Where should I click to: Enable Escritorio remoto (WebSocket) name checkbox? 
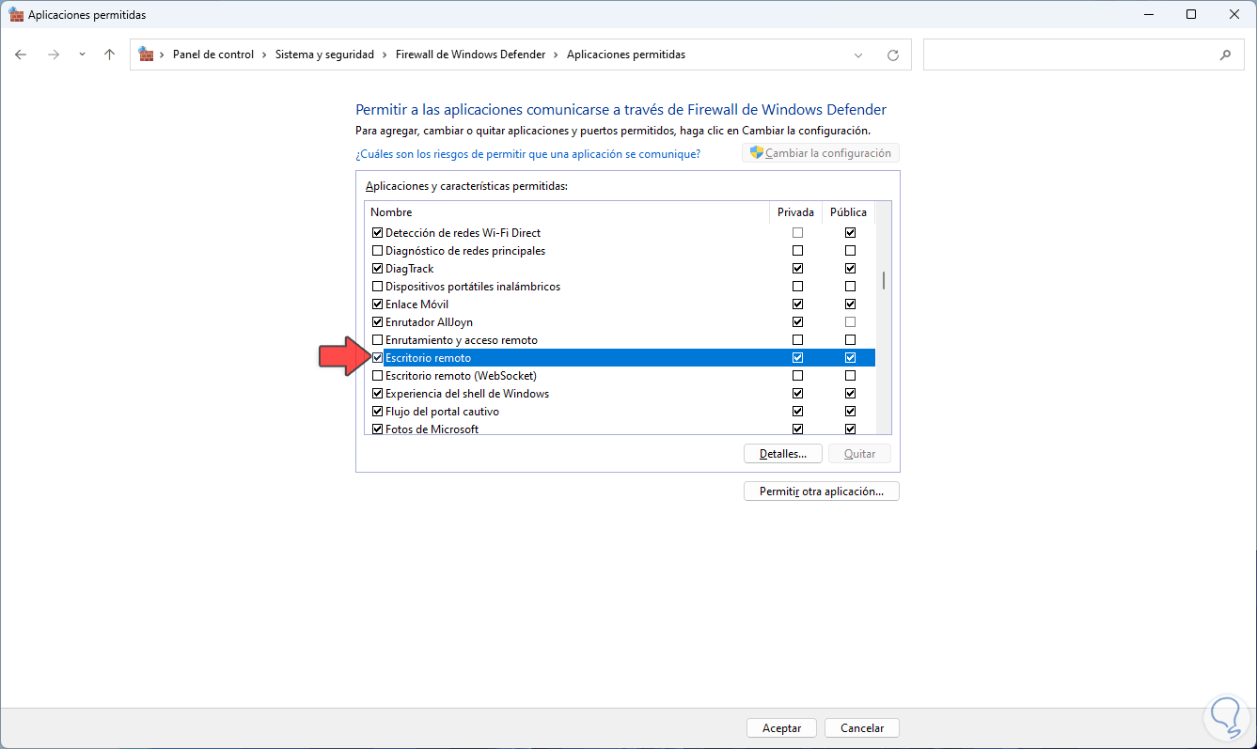pyautogui.click(x=378, y=376)
